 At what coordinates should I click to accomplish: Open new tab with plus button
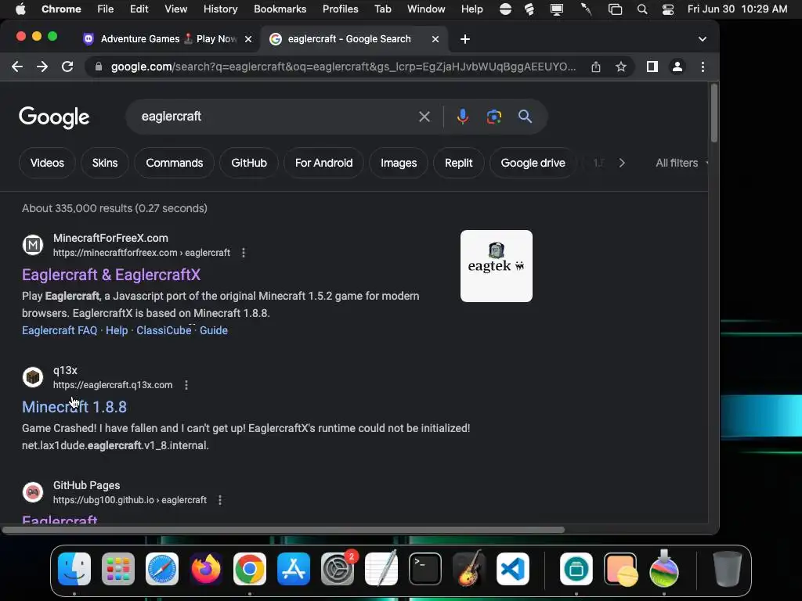coord(465,39)
